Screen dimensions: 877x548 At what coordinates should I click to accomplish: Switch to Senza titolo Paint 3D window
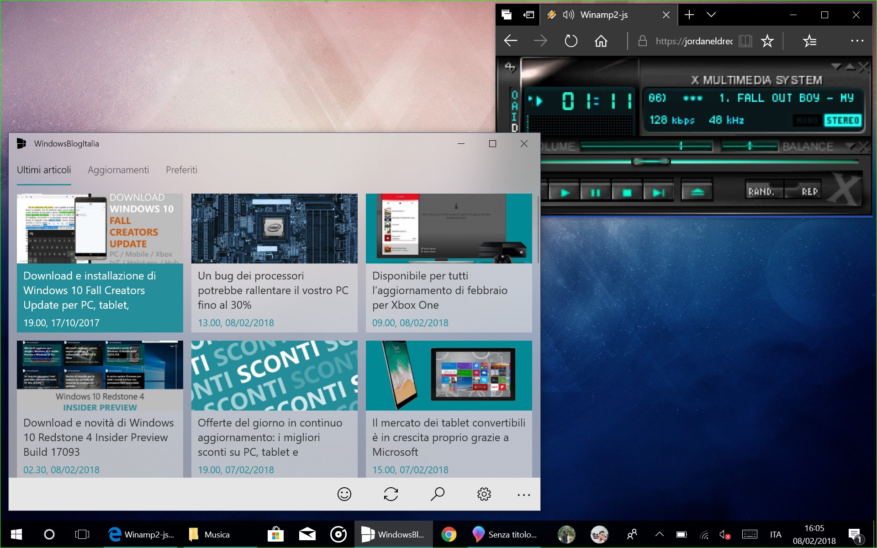(x=504, y=534)
